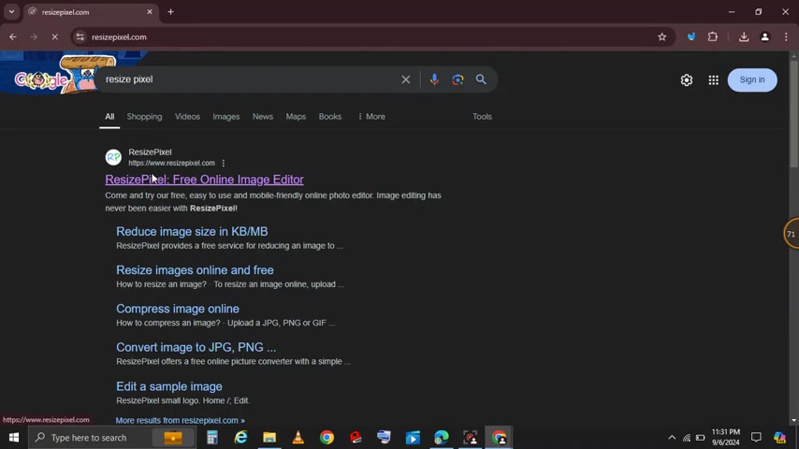Image resolution: width=799 pixels, height=449 pixels.
Task: Switch to the Images tab
Action: pos(225,117)
